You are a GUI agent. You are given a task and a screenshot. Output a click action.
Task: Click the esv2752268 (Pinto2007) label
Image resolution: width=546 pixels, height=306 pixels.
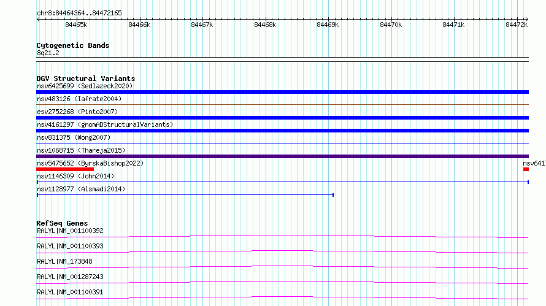tap(77, 112)
